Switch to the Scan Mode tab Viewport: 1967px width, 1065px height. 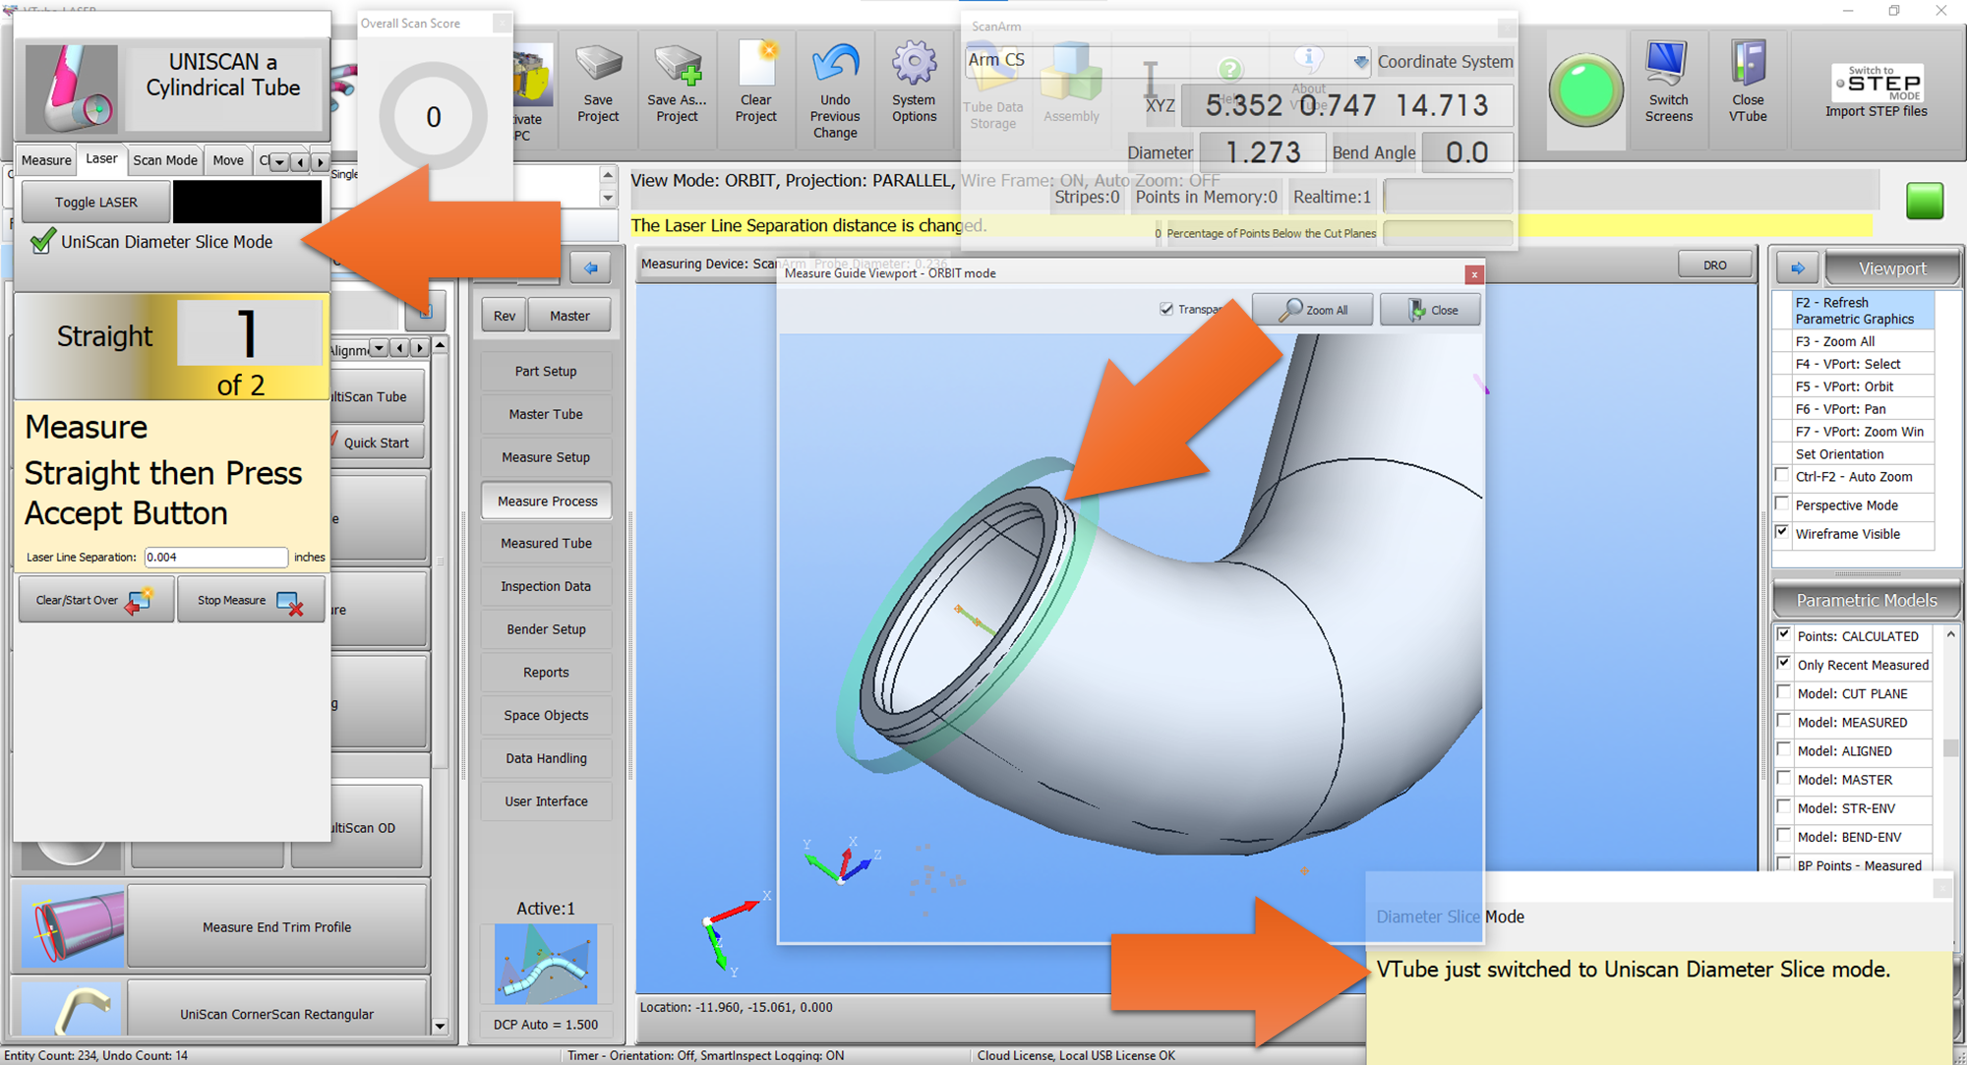(165, 160)
